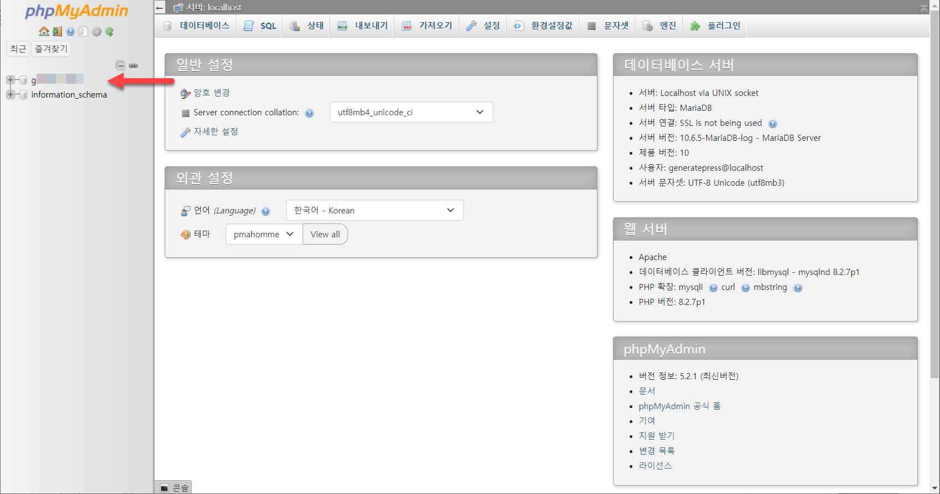Open the 콘솔 (console) bar

click(x=174, y=487)
